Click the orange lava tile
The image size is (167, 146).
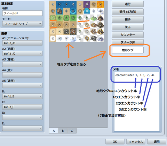pos(101,4)
